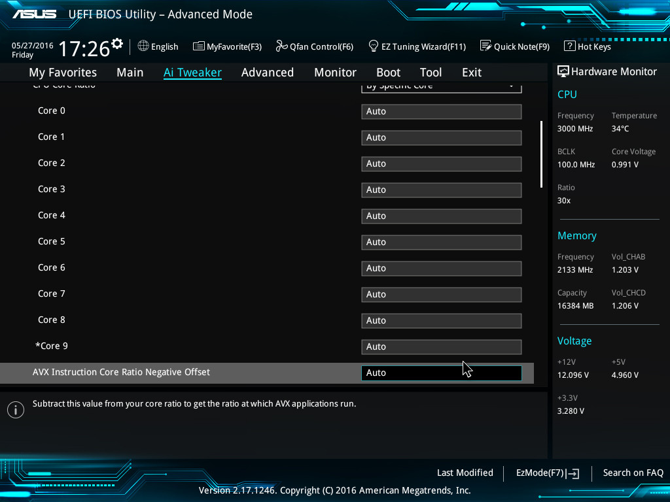Launch EZ Tuning Wizard bulb icon
670x502 pixels.
(x=374, y=46)
